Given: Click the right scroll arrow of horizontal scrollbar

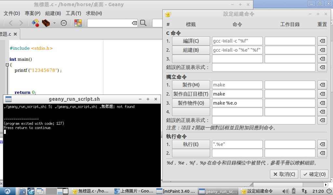Looking at the screenshot, I should pos(326,185).
